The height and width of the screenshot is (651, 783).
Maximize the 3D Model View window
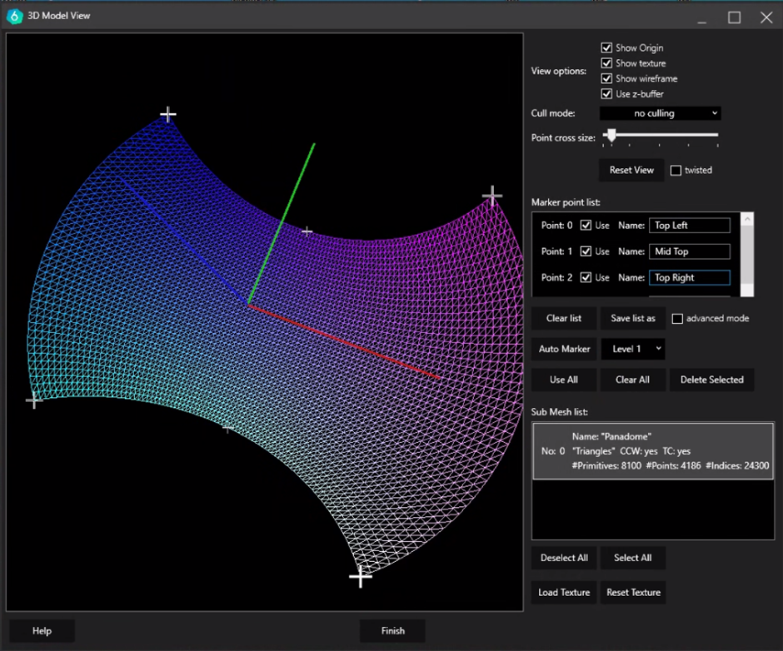tap(734, 17)
